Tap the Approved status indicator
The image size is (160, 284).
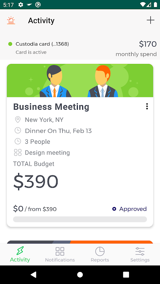[129, 209]
